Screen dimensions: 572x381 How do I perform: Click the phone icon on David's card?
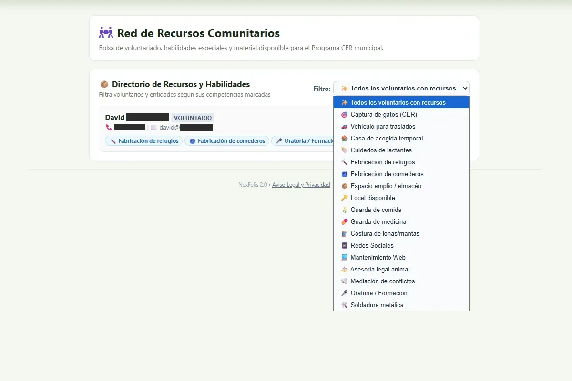(109, 128)
